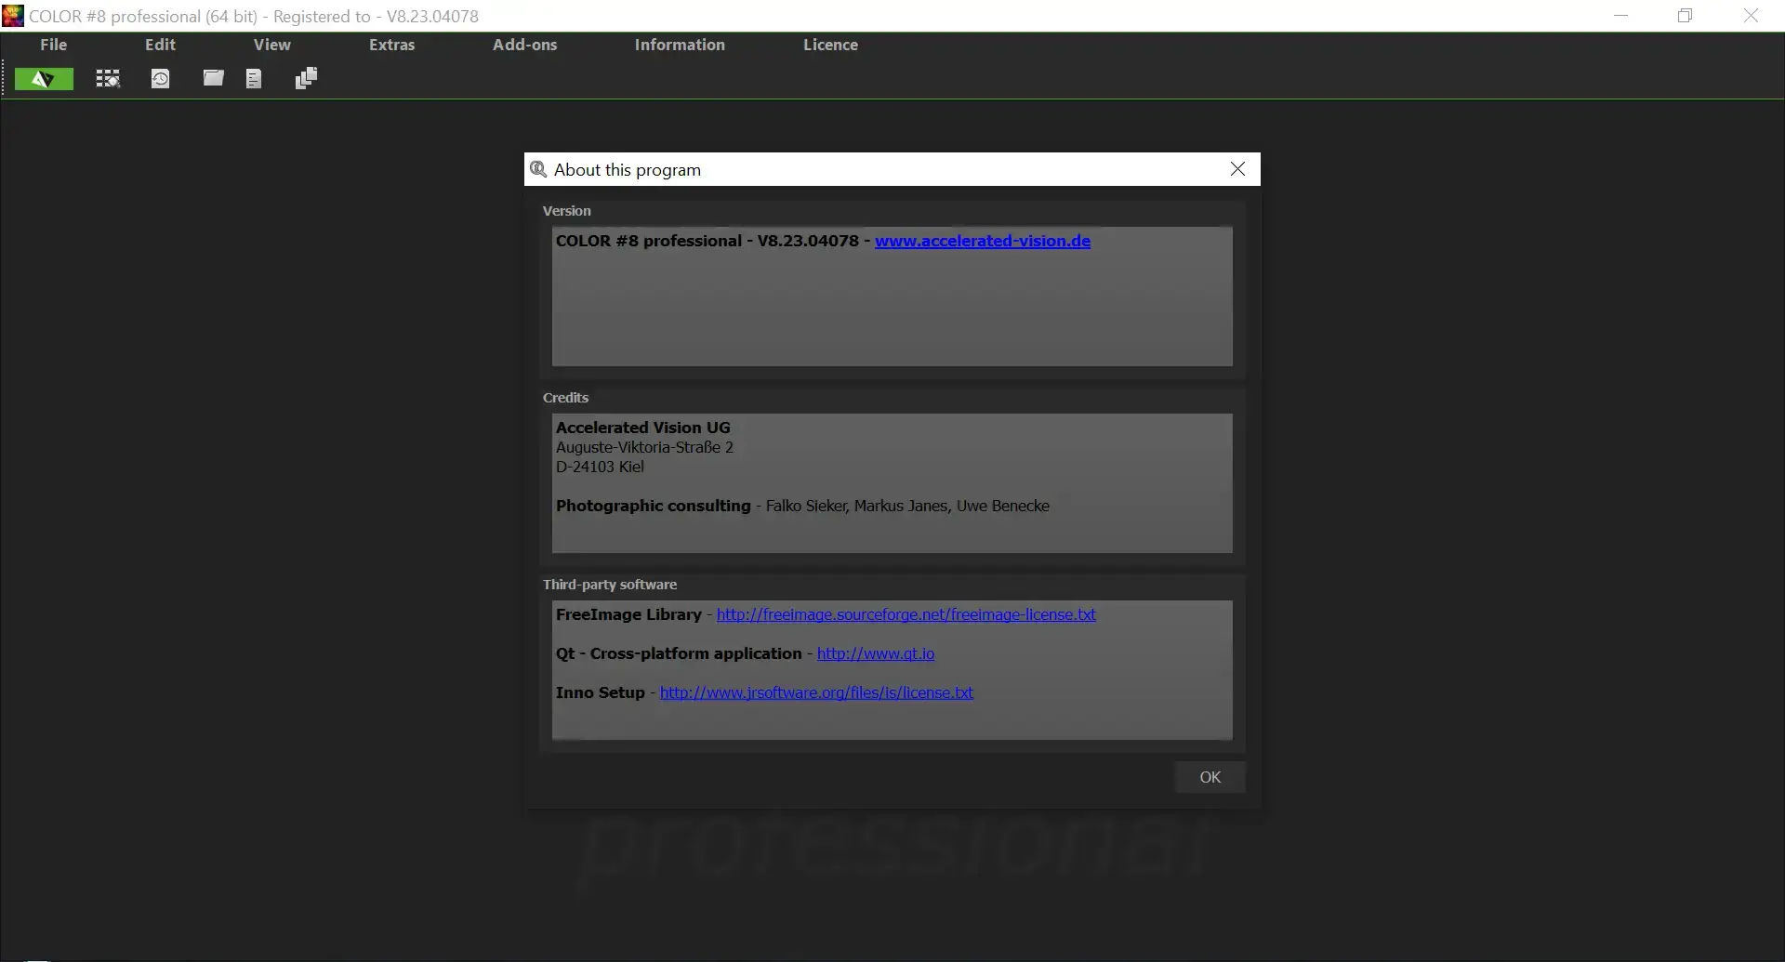Click the magnifier icon in dialog title

[x=538, y=169]
